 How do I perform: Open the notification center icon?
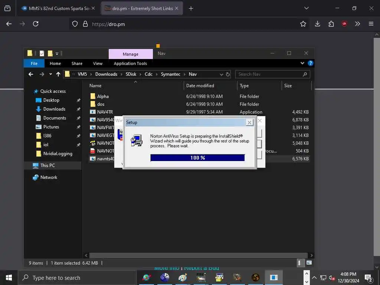[368, 278]
